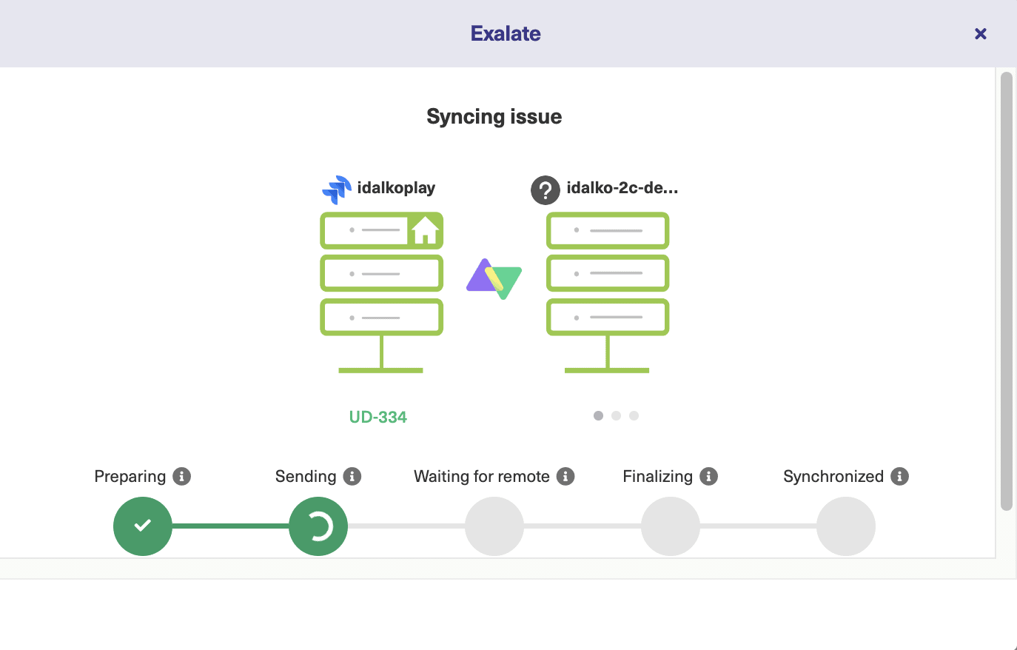Select the first carousel dot
The height and width of the screenshot is (650, 1017).
click(x=598, y=415)
